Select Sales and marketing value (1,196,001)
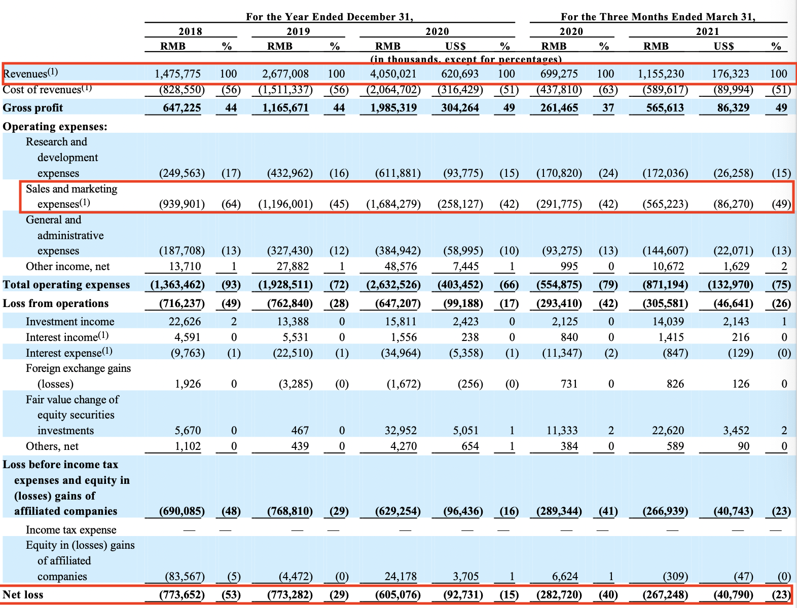The width and height of the screenshot is (797, 608). (285, 204)
